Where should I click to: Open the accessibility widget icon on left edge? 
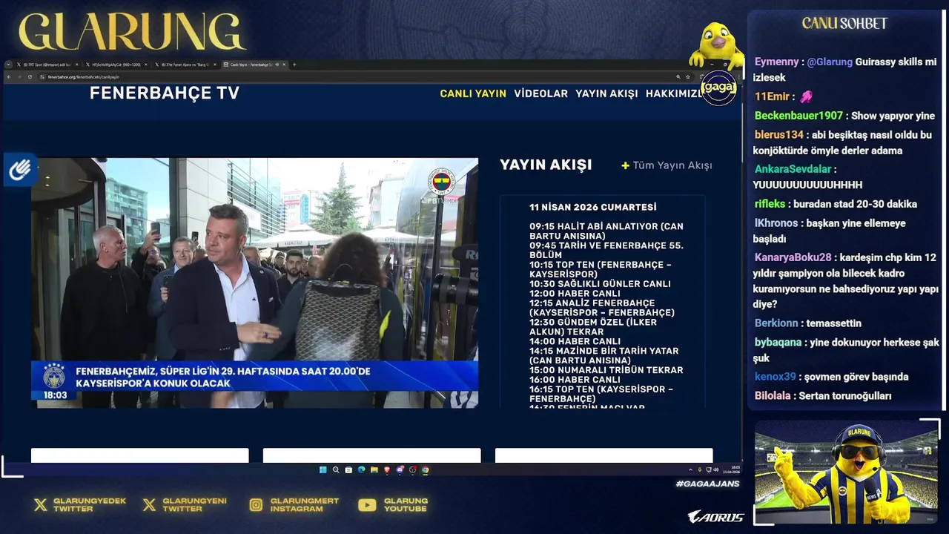19,169
